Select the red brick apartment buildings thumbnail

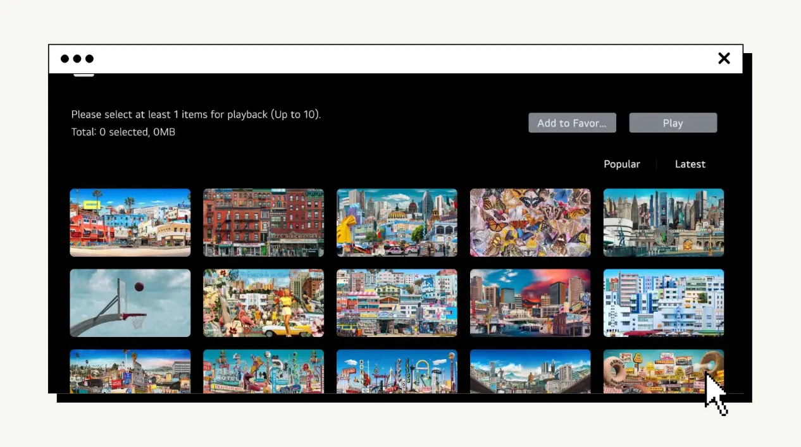click(x=263, y=223)
